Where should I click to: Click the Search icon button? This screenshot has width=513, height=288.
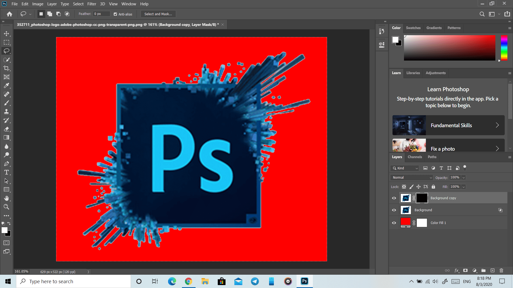tap(482, 14)
